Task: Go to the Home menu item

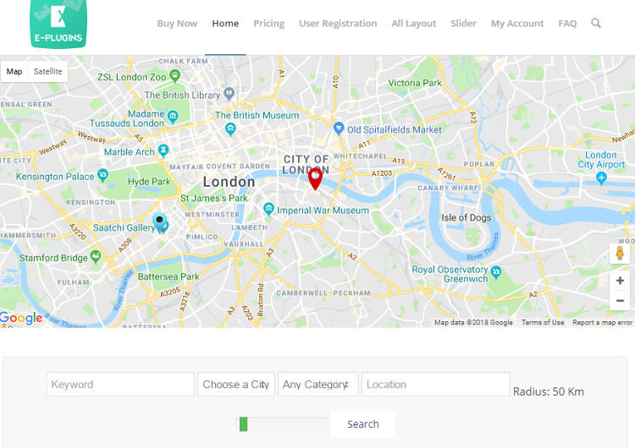Action: click(x=225, y=24)
